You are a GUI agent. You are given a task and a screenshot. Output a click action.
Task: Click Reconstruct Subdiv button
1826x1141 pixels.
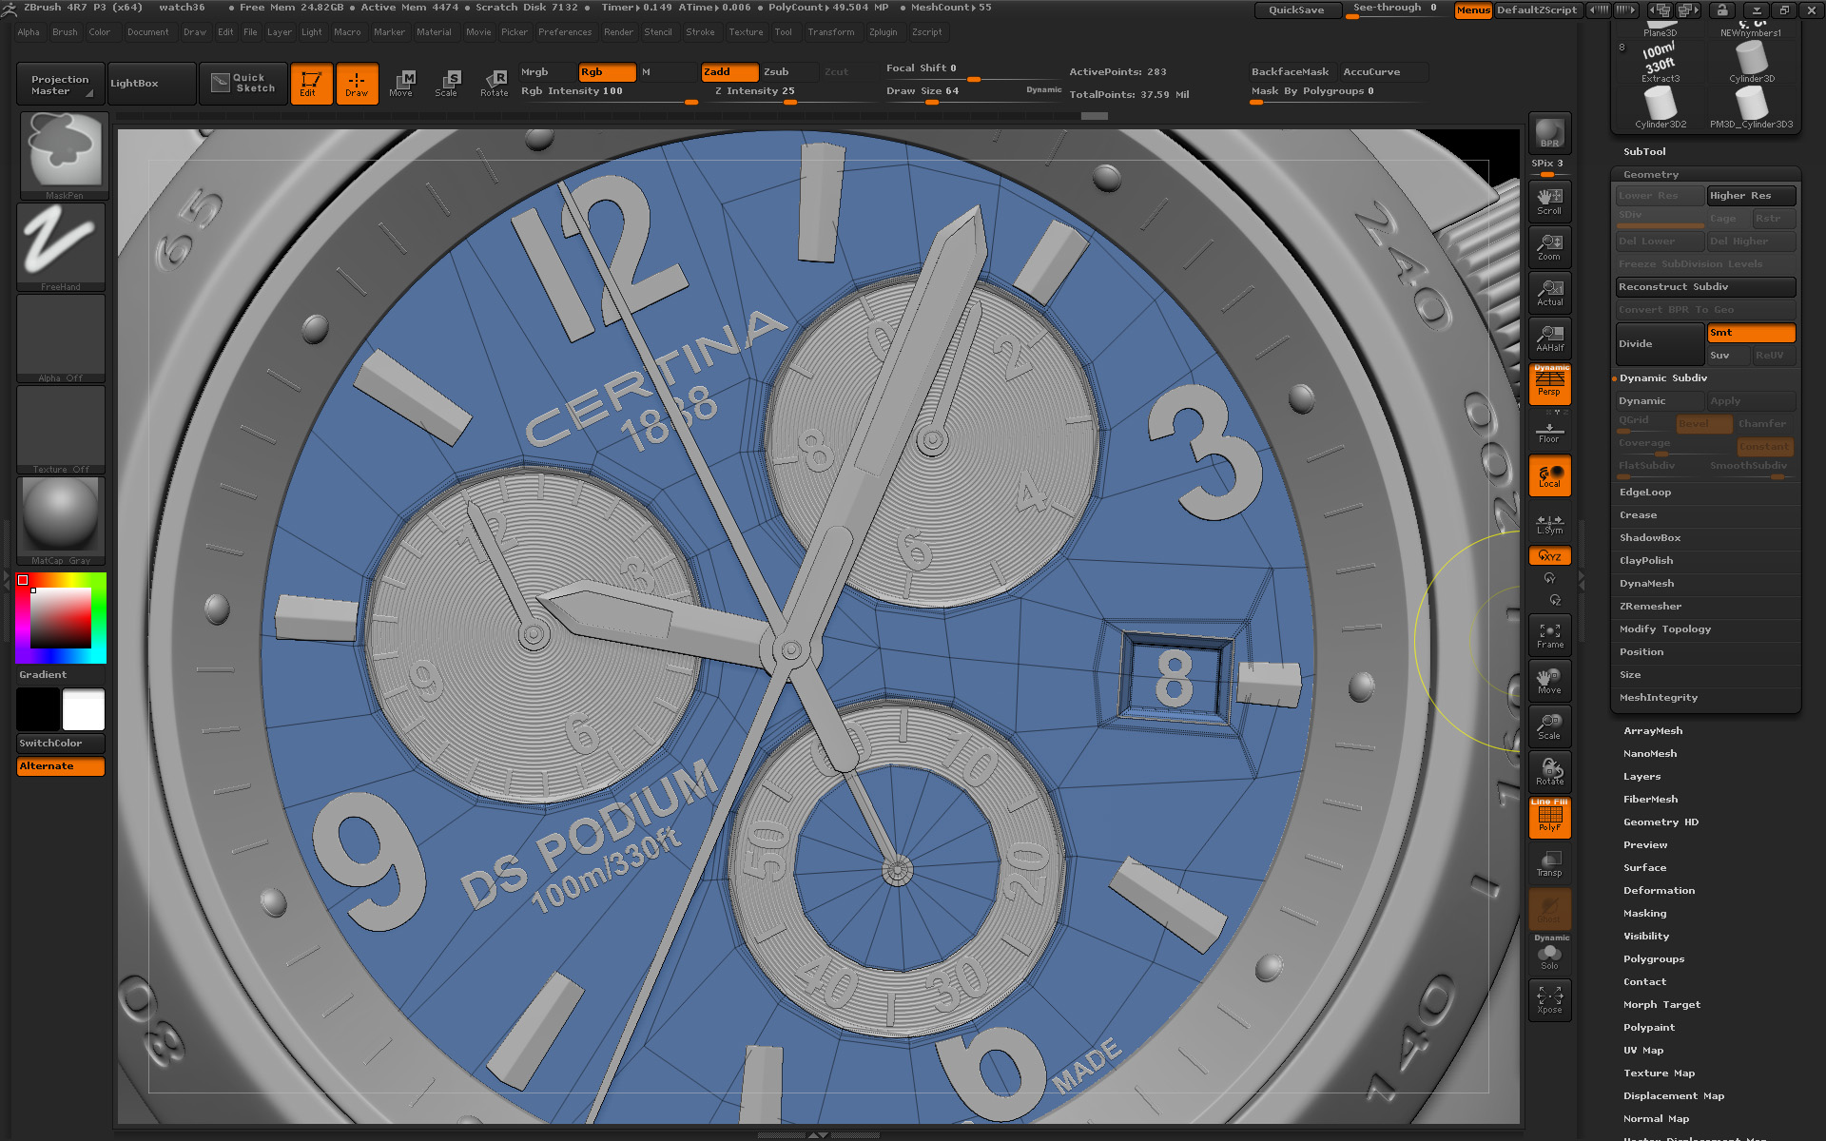click(1705, 287)
